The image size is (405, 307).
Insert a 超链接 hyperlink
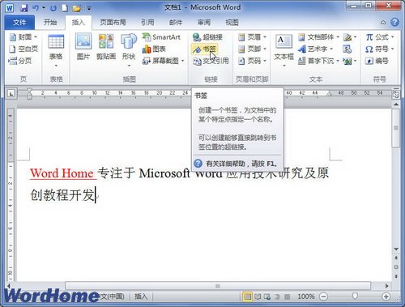click(207, 37)
